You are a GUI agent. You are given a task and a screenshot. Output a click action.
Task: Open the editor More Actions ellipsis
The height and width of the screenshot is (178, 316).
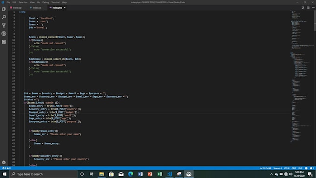point(313,7)
